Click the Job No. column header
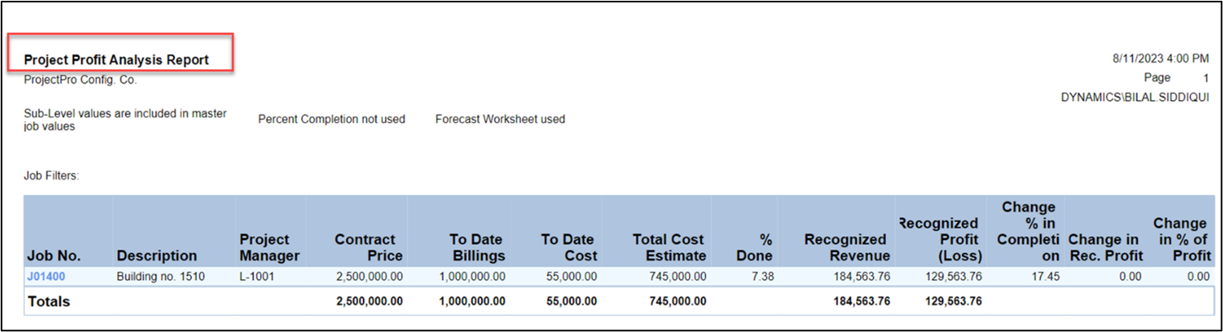The height and width of the screenshot is (332, 1223). (x=54, y=256)
